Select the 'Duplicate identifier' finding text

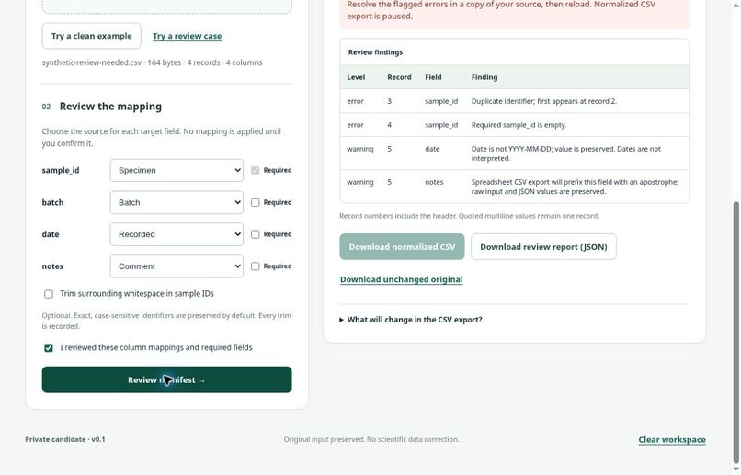coord(544,101)
